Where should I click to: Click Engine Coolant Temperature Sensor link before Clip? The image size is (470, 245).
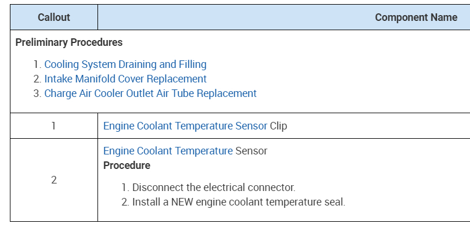coord(185,126)
